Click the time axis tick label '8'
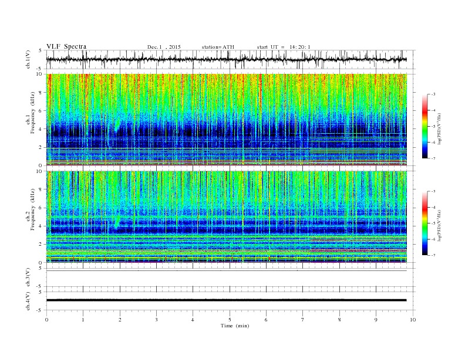 click(339, 320)
